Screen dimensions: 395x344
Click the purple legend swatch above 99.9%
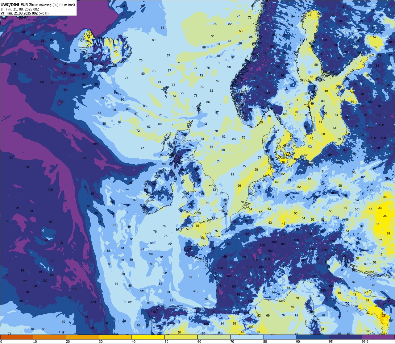click(x=378, y=337)
